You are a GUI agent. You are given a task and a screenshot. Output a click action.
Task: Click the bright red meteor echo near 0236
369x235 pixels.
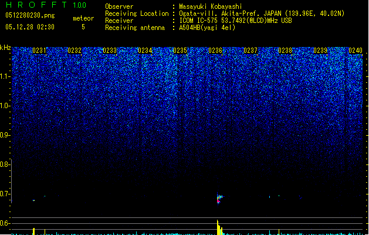click(x=219, y=199)
